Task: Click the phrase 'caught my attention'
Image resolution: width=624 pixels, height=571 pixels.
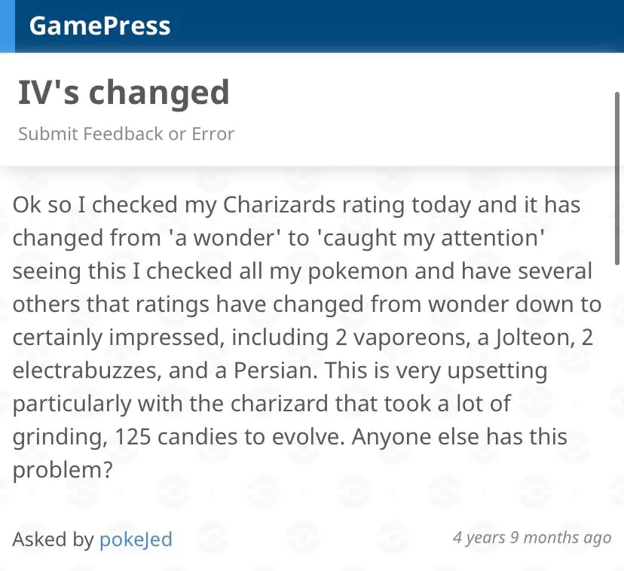Action: click(431, 239)
